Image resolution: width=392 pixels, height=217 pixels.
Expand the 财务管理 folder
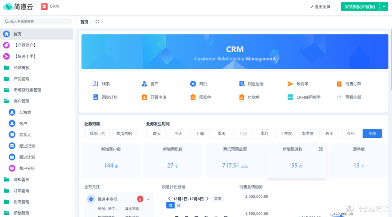tap(37, 202)
